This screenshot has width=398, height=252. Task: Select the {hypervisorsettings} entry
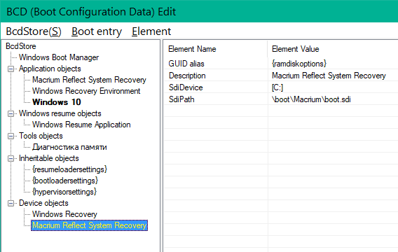point(64,192)
